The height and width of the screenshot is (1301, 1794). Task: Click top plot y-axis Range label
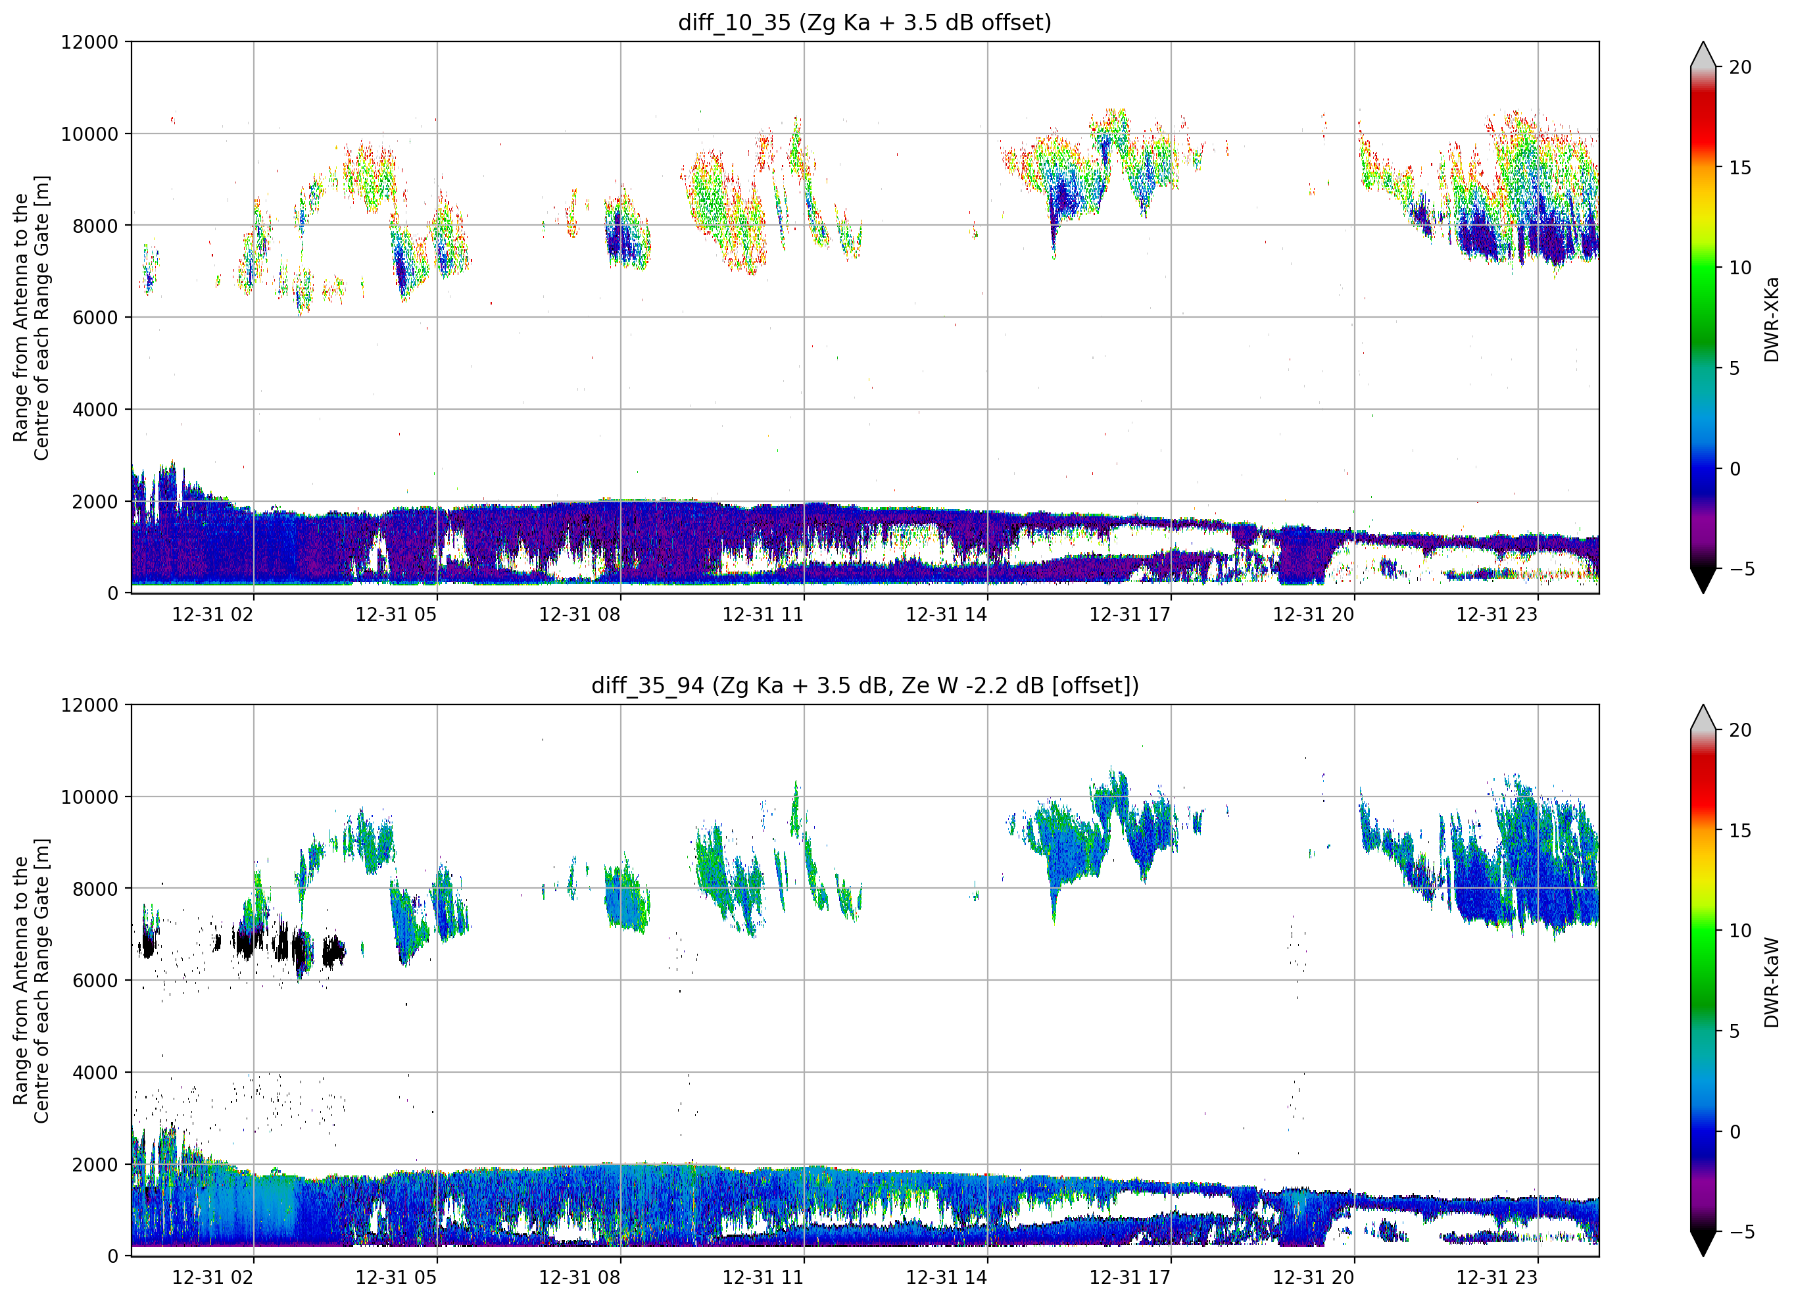pyautogui.click(x=31, y=317)
